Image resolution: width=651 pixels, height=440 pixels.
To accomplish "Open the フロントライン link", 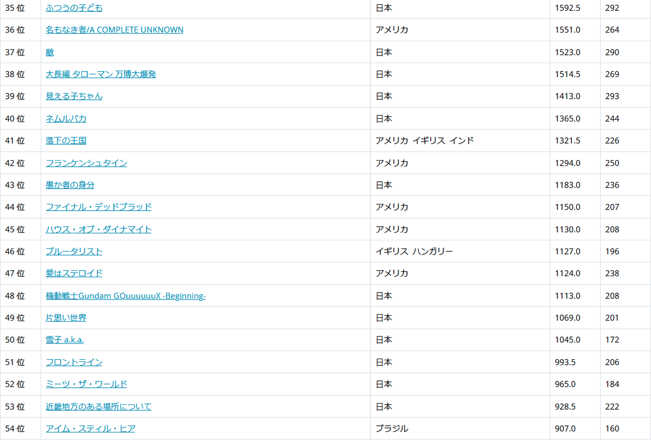I will (74, 362).
